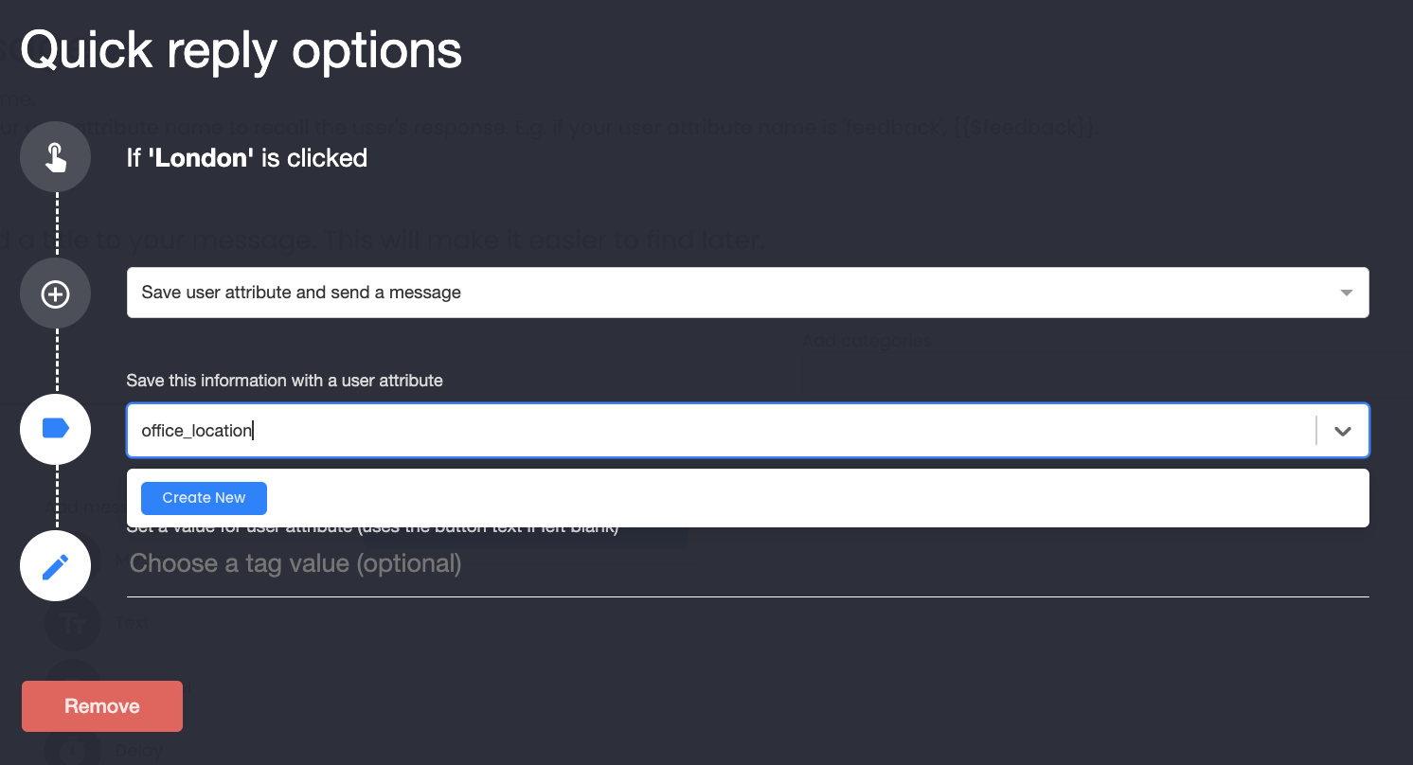Image resolution: width=1413 pixels, height=765 pixels.
Task: Click the bold 'London' button name
Action: 201,157
